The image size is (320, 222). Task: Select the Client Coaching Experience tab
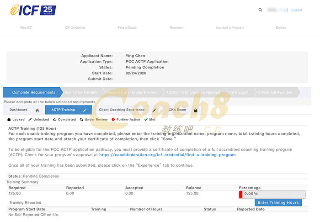point(122,110)
